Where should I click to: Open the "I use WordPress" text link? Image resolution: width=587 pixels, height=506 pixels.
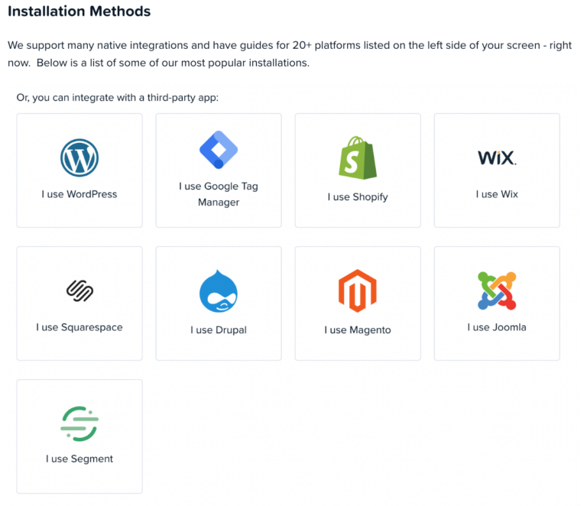point(79,194)
